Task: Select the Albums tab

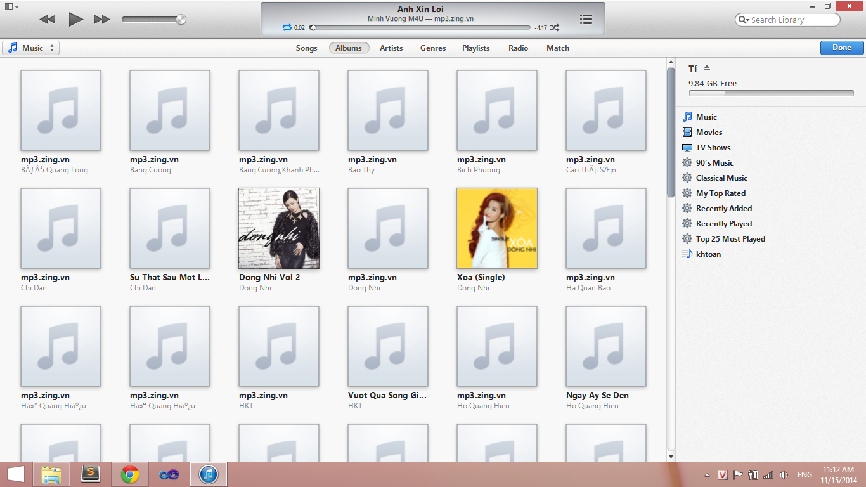Action: pyautogui.click(x=349, y=48)
